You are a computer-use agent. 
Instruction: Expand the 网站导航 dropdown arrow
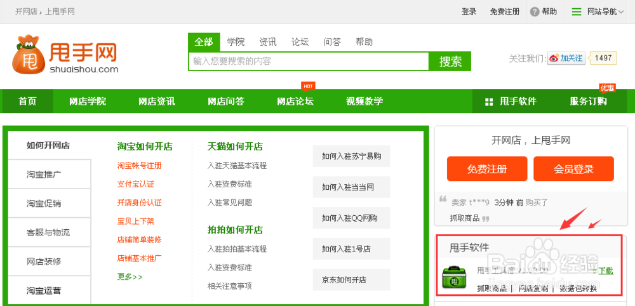tap(621, 12)
